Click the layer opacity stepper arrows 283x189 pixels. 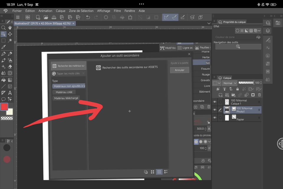tap(261, 83)
